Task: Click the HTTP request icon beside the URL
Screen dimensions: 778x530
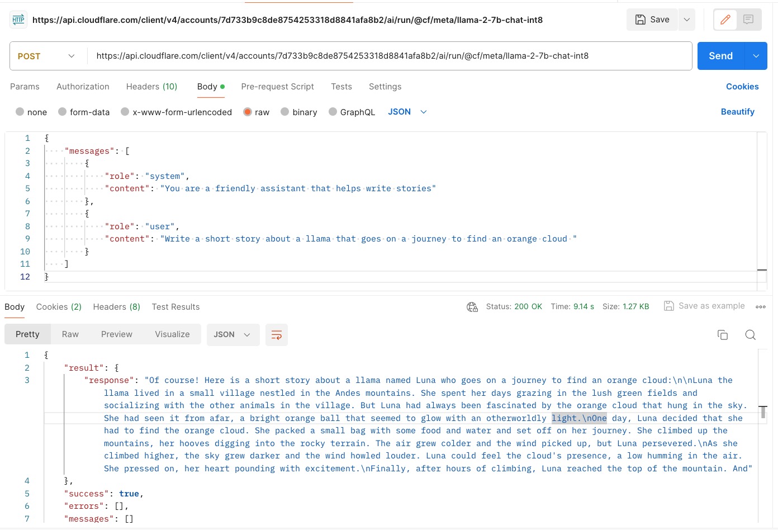Action: click(x=18, y=19)
